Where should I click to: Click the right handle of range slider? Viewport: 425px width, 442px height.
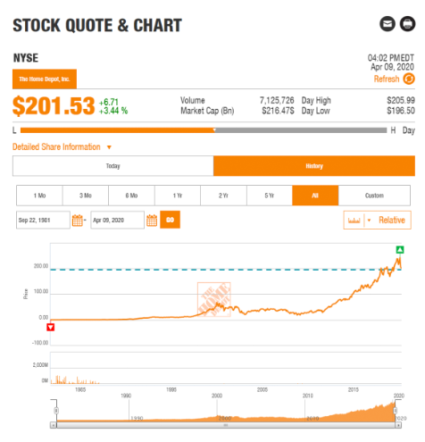396,411
